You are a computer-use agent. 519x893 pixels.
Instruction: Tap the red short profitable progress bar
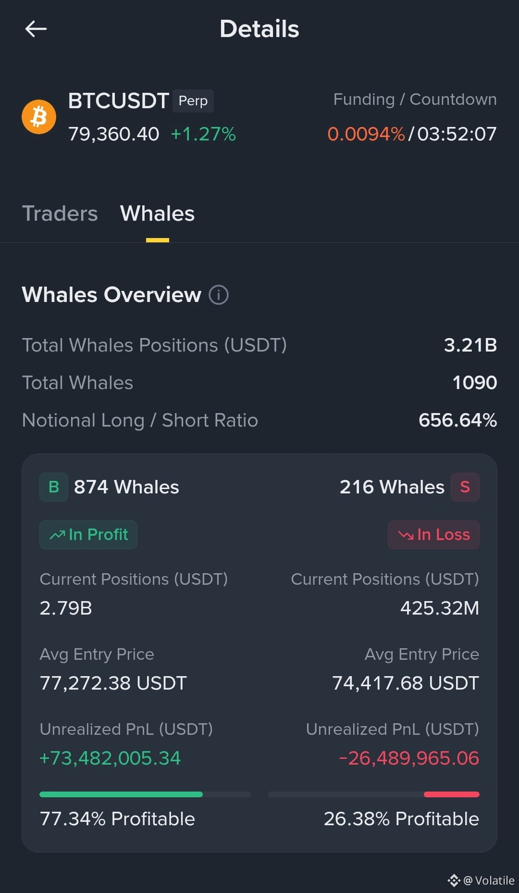(x=374, y=794)
